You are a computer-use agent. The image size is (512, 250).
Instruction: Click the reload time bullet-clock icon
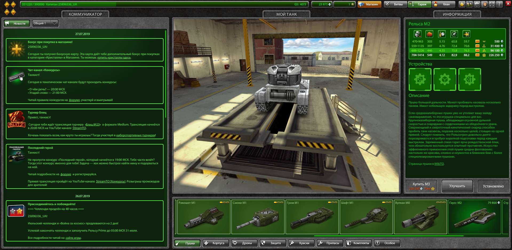(x=442, y=34)
